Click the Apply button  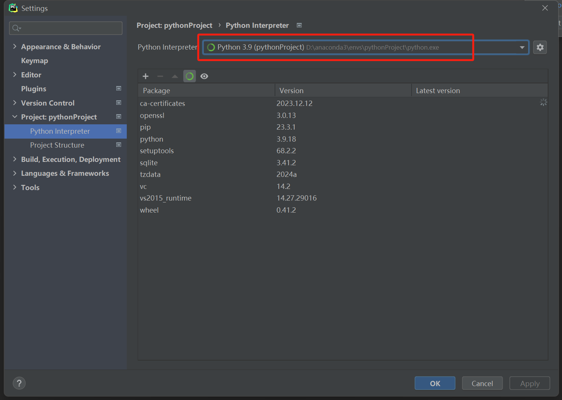pos(530,383)
